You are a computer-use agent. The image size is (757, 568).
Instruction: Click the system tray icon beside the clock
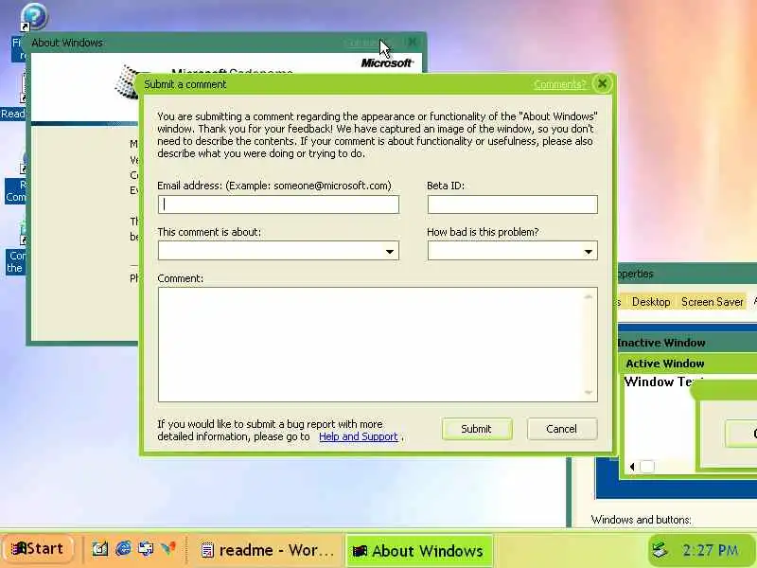660,550
